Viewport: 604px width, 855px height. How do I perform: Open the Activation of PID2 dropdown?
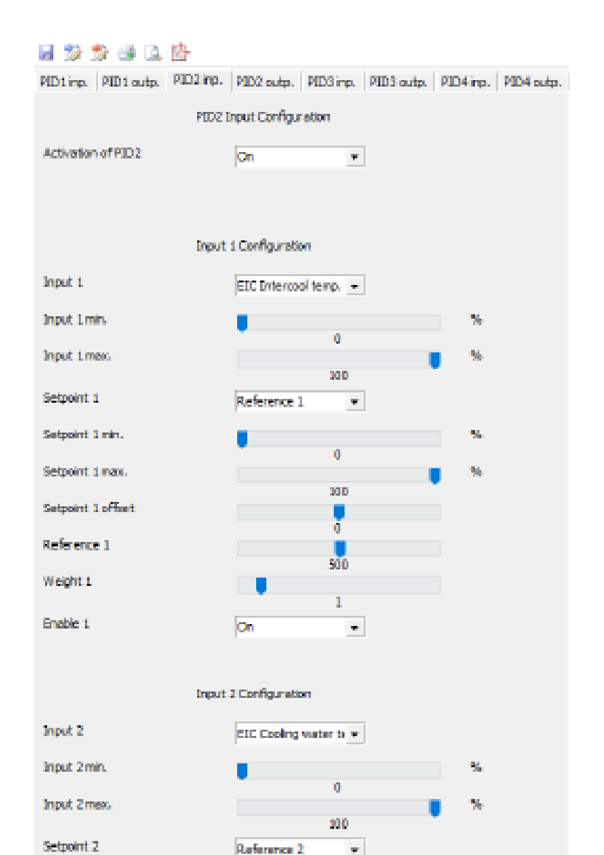tap(300, 157)
